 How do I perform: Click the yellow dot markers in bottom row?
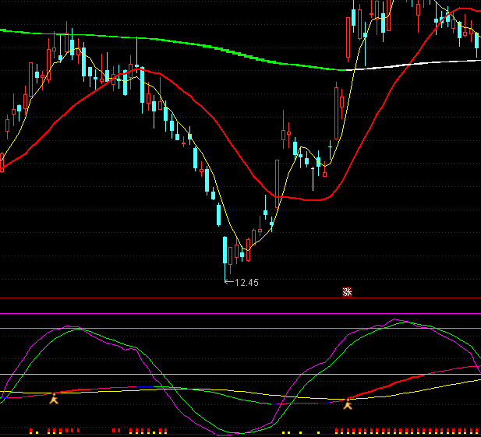tap(300, 432)
